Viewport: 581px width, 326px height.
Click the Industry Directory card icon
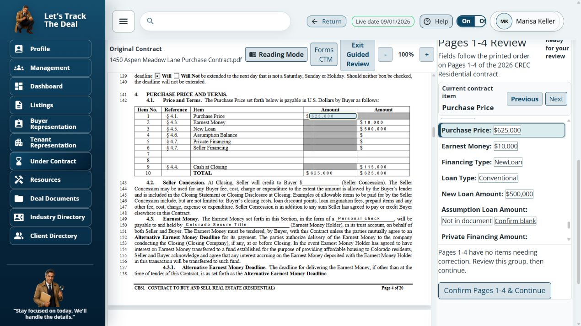click(x=19, y=217)
